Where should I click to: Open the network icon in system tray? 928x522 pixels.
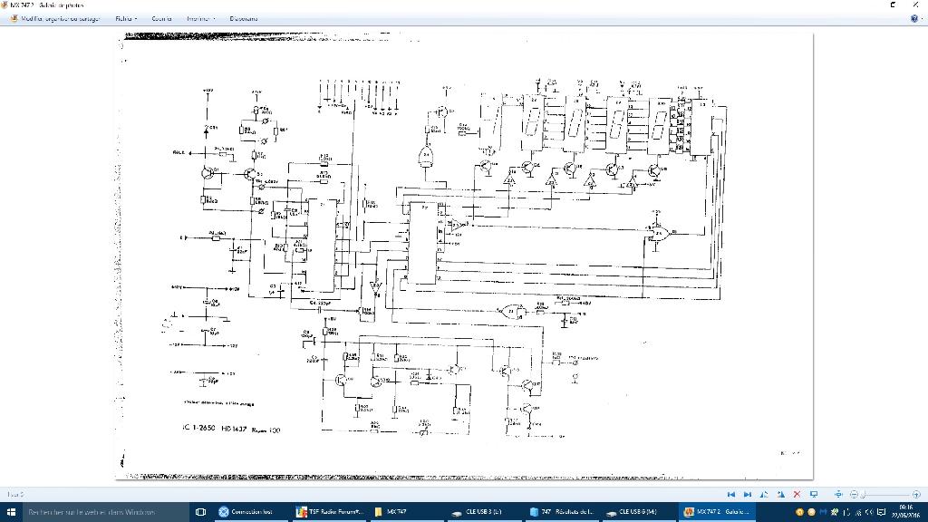[858, 512]
